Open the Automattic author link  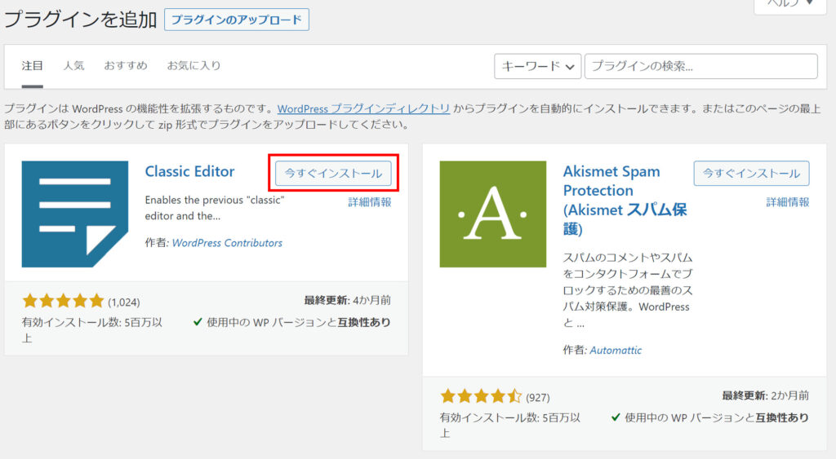pos(616,351)
